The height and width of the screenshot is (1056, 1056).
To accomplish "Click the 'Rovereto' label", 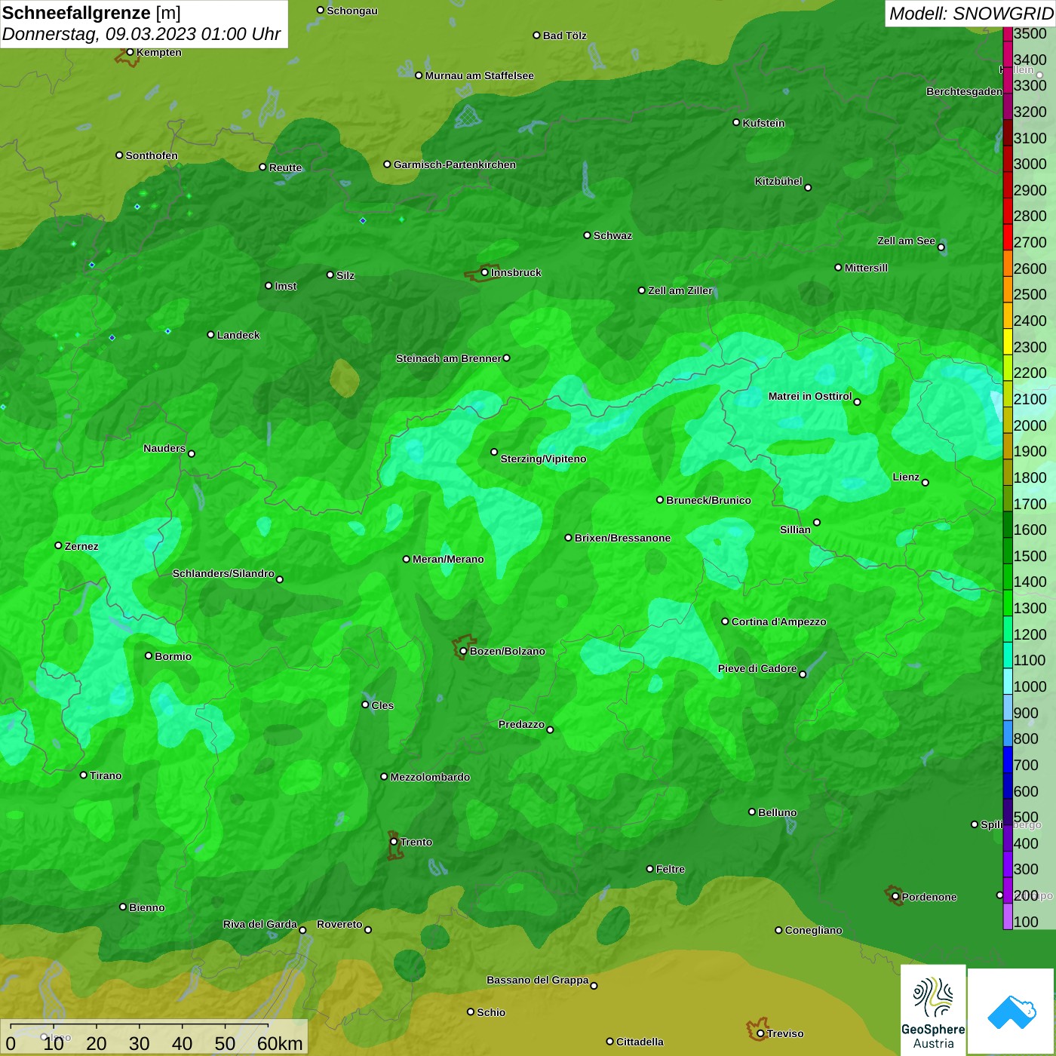I will click(x=339, y=924).
